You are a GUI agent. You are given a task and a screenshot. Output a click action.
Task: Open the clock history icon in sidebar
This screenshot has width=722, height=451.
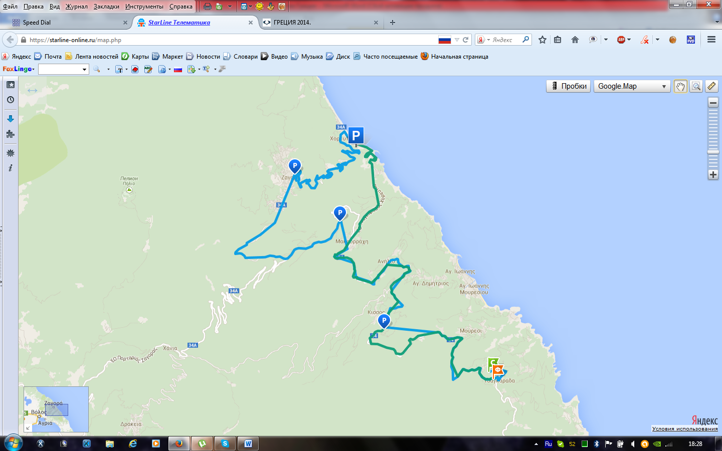coord(11,100)
